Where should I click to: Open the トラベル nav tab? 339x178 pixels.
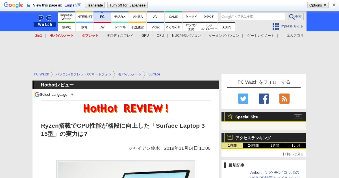coord(120,27)
